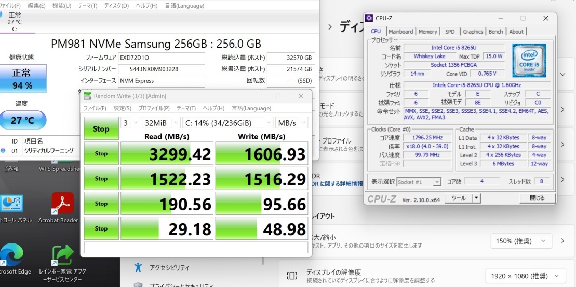Image resolution: width=576 pixels, height=287 pixels.
Task: Click the firmware field EXD72D1Q
Action: [x=161, y=58]
